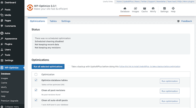Click the Posts pin icon
Image resolution: width=196 pixels, height=108 pixels.
click(2, 10)
